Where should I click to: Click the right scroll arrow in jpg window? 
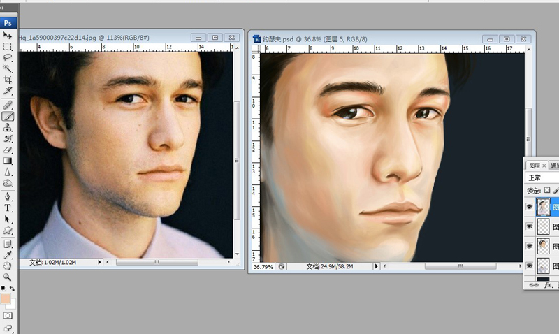[x=228, y=262]
